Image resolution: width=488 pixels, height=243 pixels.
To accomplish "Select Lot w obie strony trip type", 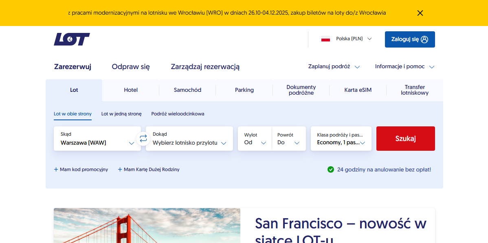I will 73,114.
